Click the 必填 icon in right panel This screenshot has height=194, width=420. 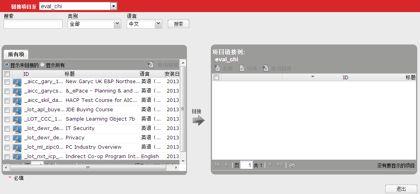[217, 68]
